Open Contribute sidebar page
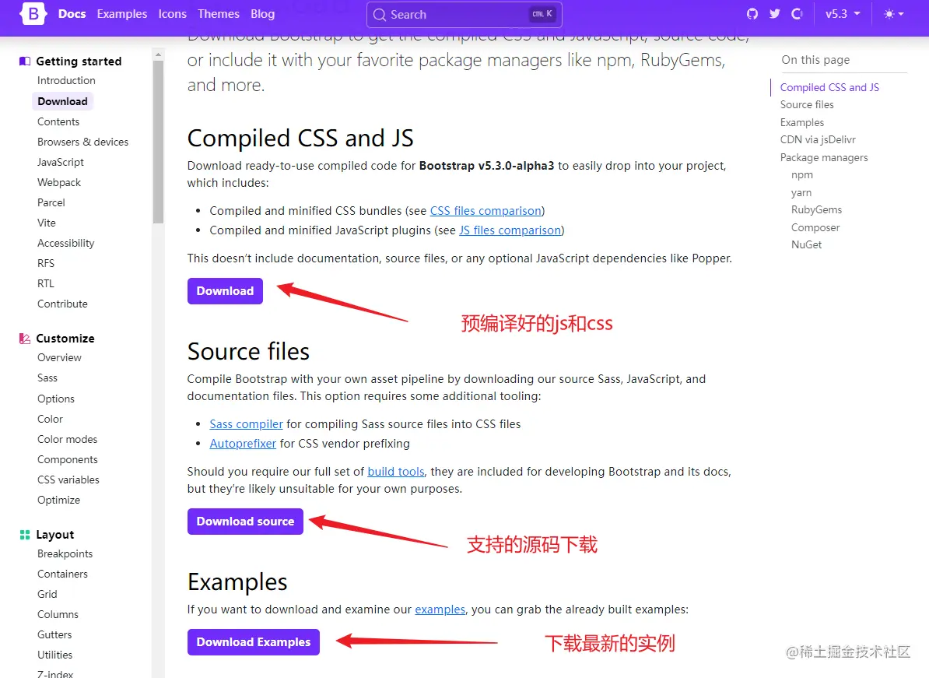 [62, 304]
